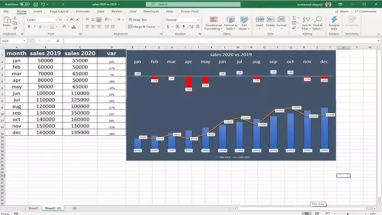Select the sales 2019 header cell
The height and width of the screenshot is (215, 382).
coord(45,53)
